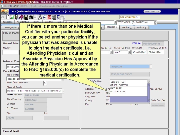Click the AUSTIN city field
Image resolution: width=180 pixels, height=135 pixels.
coord(35,109)
